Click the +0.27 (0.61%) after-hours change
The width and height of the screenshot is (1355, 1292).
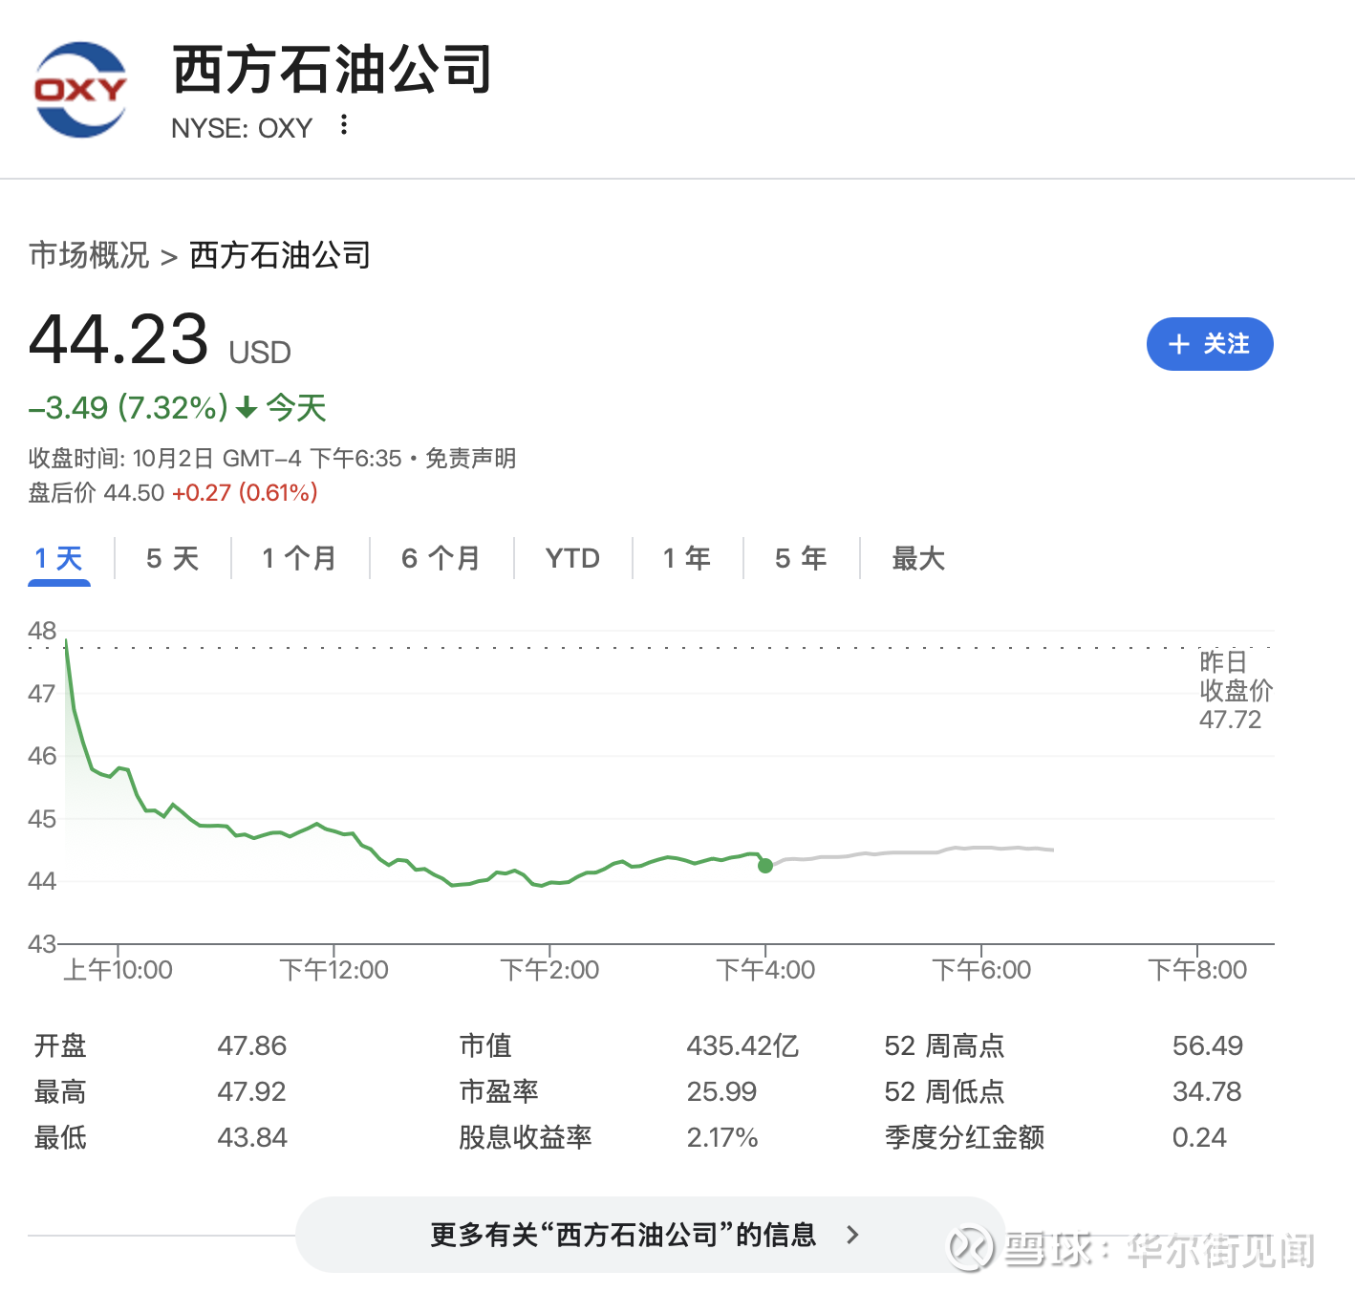coord(245,493)
